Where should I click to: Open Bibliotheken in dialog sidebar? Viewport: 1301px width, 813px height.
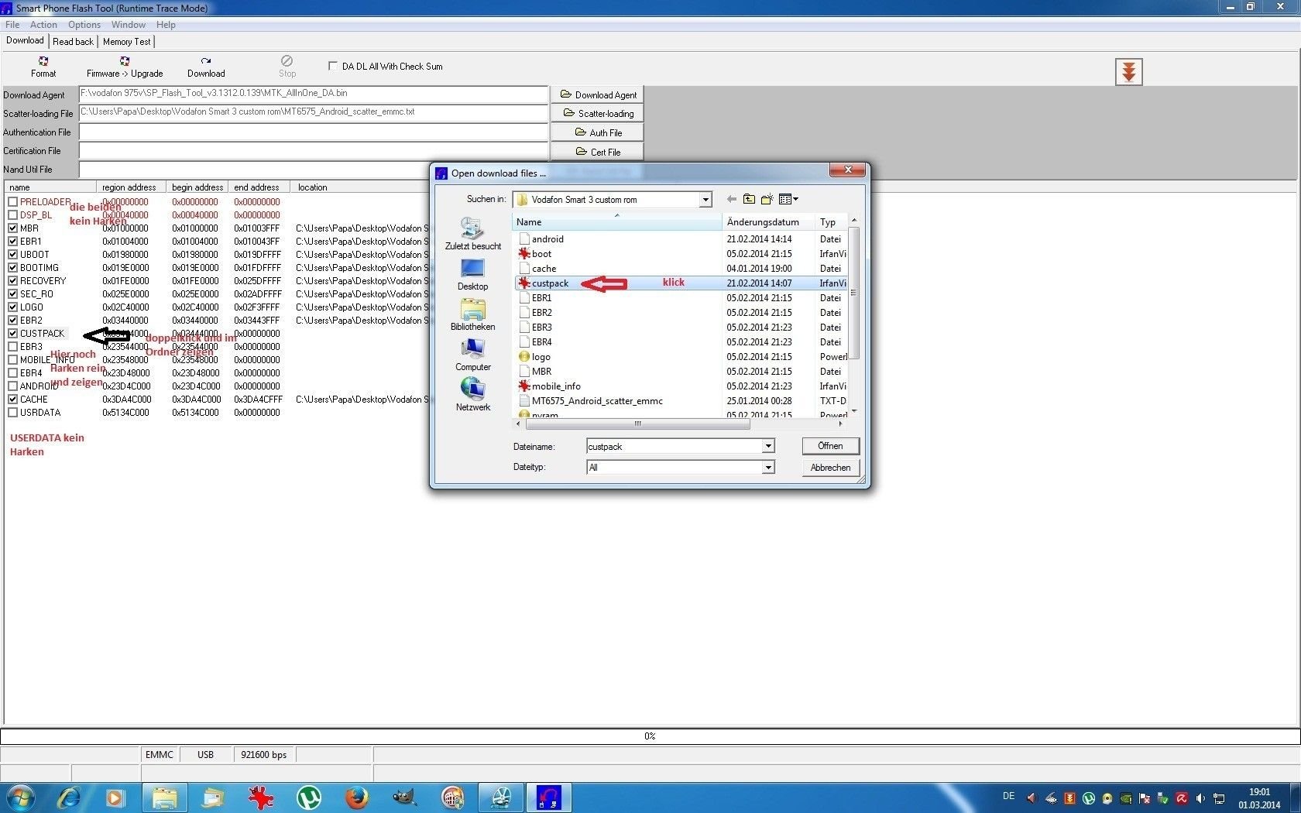472,314
